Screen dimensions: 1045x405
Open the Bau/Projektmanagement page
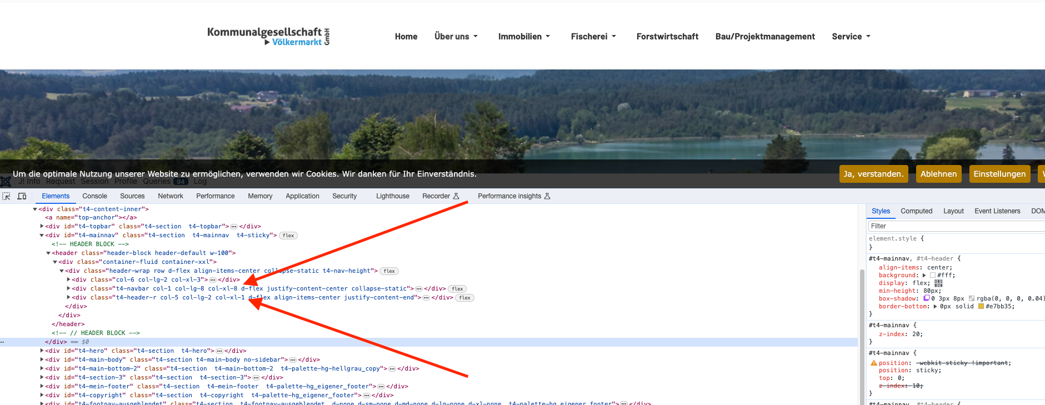click(765, 37)
